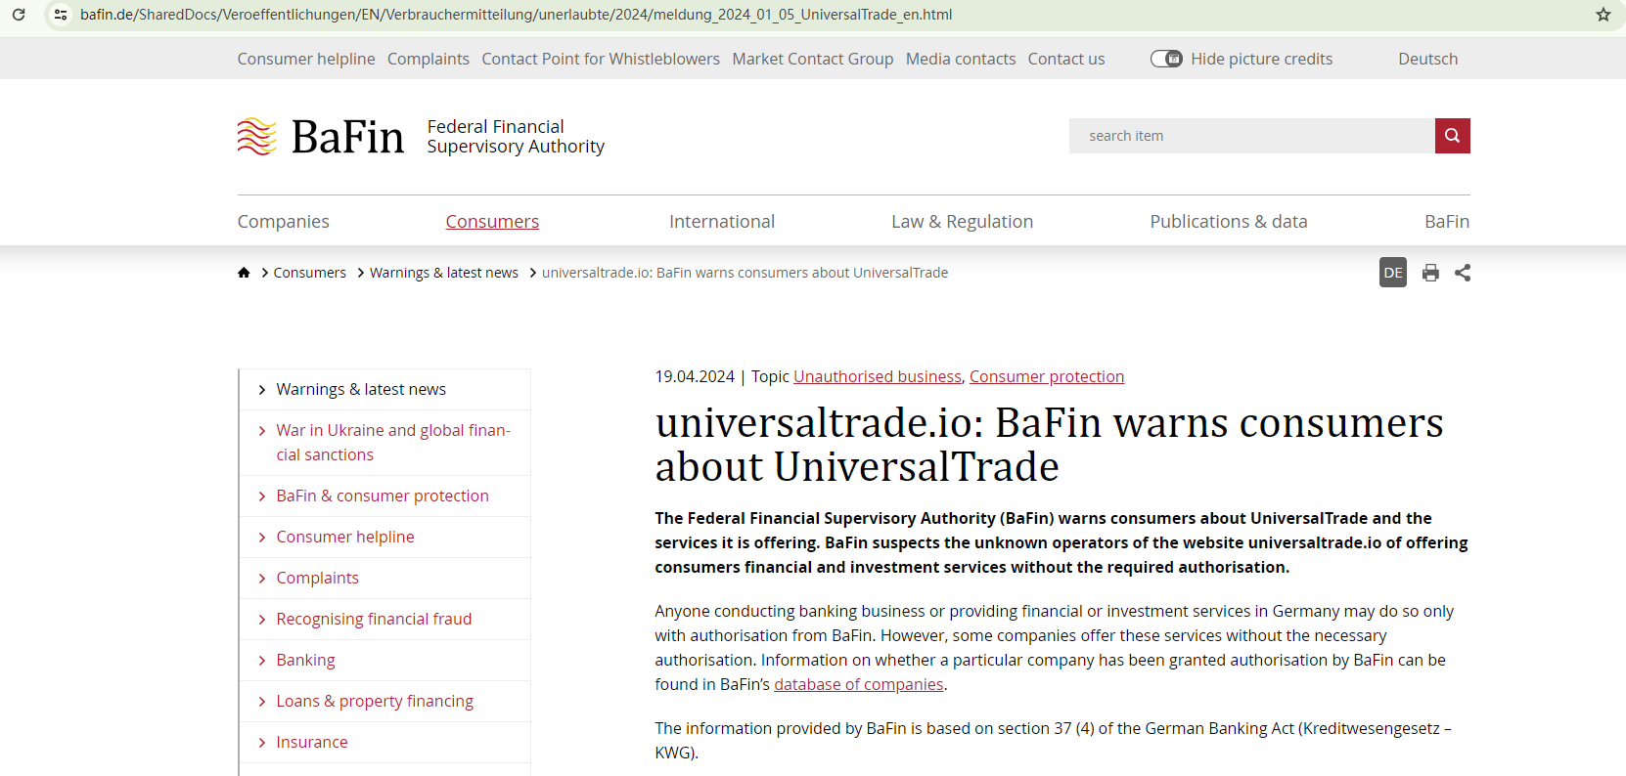Open Complaints link in top bar
The image size is (1626, 776).
[429, 59]
